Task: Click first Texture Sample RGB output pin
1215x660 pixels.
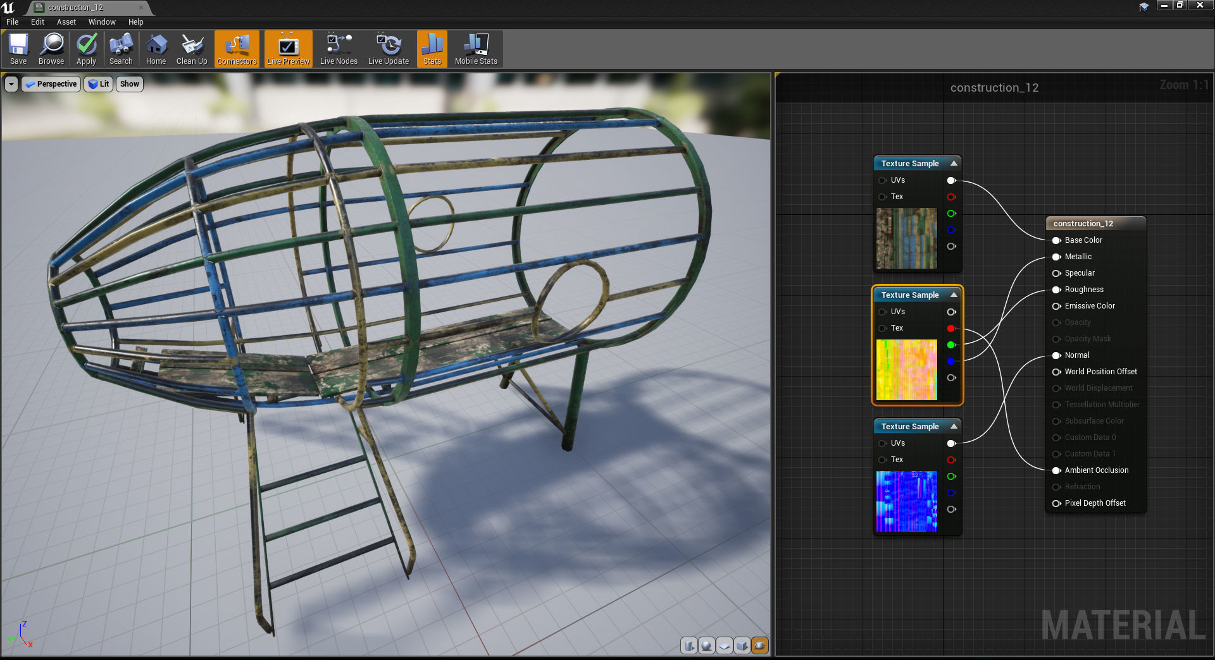Action: (951, 180)
